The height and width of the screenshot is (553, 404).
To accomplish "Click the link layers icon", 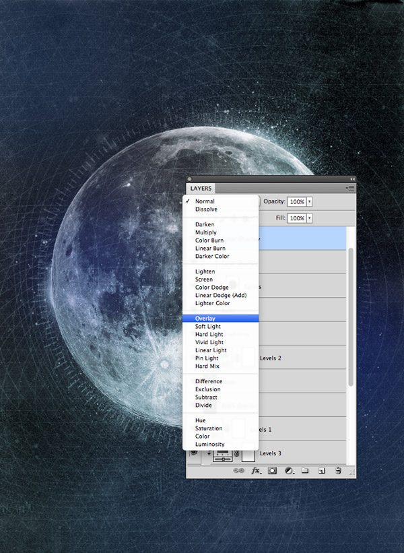I will [x=238, y=471].
